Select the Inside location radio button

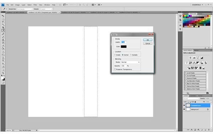[115, 55]
